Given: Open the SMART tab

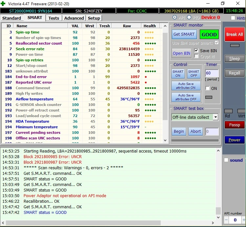Looking at the screenshot, I should tap(35, 18).
